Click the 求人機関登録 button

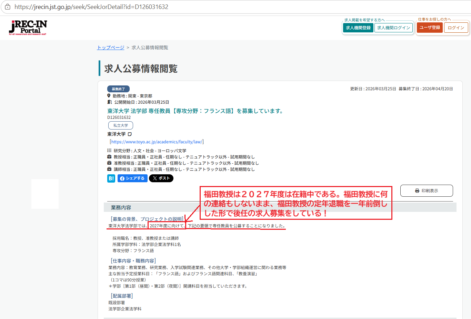click(358, 28)
